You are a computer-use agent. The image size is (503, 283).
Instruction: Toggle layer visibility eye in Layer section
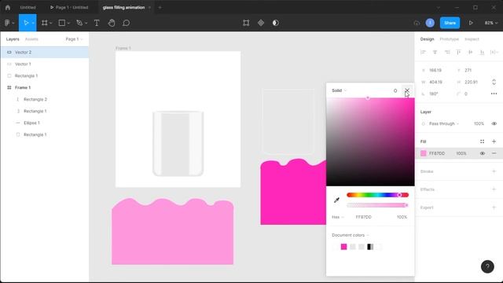(494, 123)
